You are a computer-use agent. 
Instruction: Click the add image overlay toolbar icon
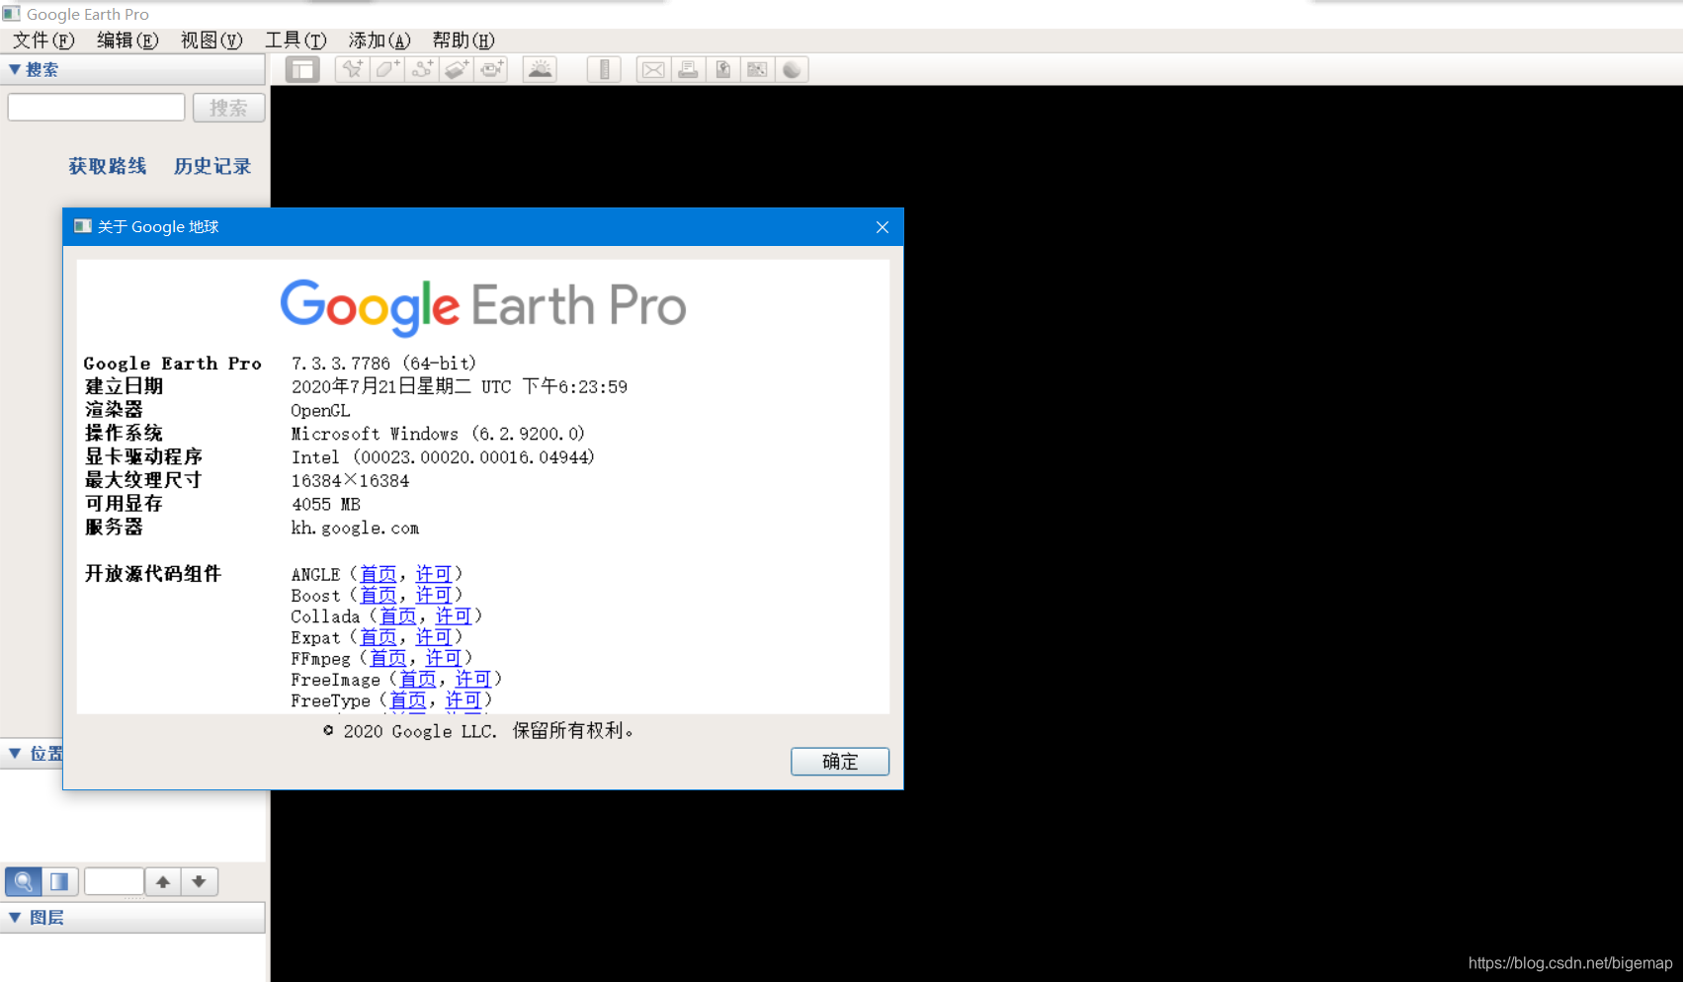pos(457,69)
